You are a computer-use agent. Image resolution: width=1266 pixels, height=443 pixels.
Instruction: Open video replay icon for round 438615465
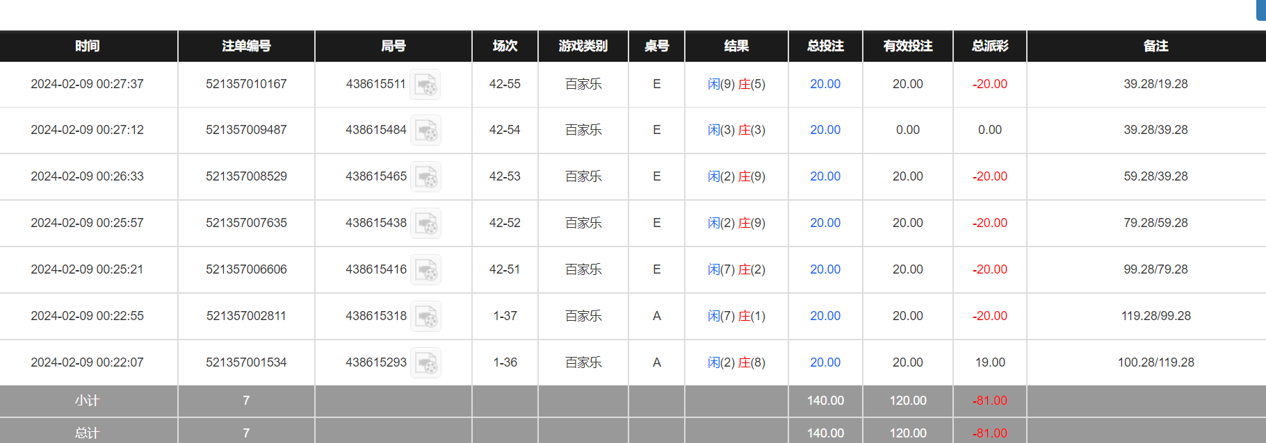click(x=425, y=177)
